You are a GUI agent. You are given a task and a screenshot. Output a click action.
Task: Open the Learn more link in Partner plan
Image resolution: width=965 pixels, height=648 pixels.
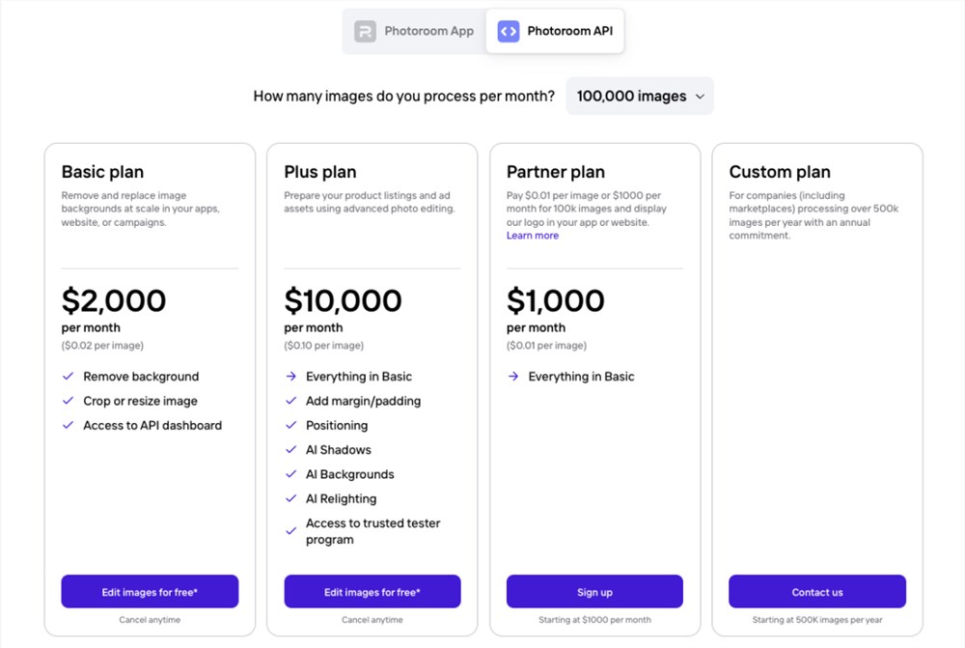533,236
